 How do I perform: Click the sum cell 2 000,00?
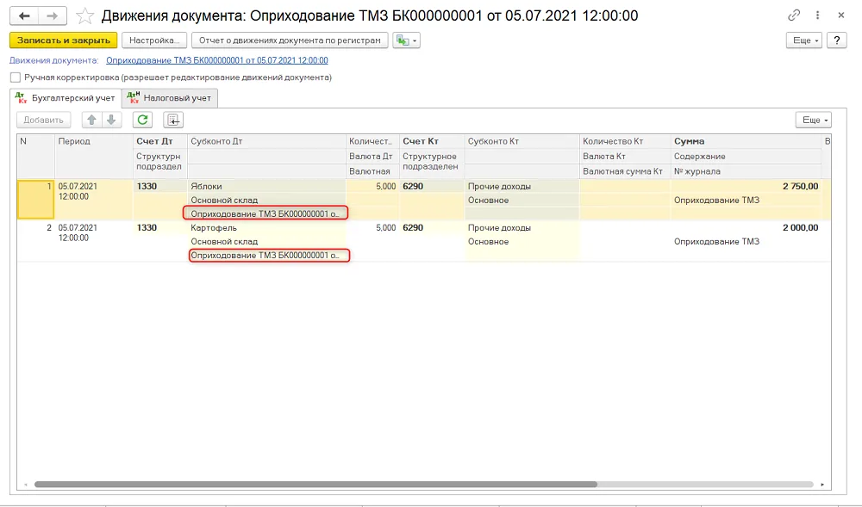(x=746, y=228)
